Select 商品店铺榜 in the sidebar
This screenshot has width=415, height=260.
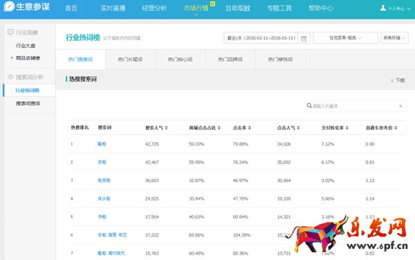pos(28,58)
